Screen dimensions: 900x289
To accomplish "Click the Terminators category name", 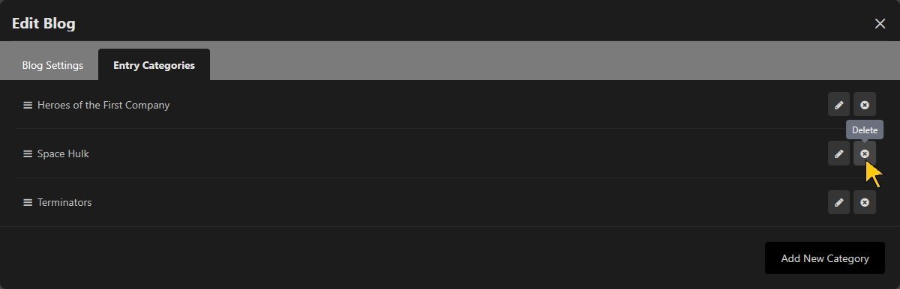I will 64,202.
